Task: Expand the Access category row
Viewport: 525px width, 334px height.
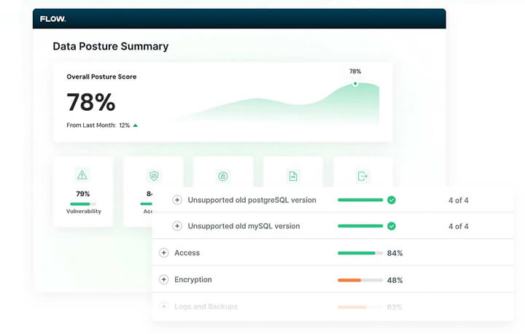Action: (x=163, y=253)
